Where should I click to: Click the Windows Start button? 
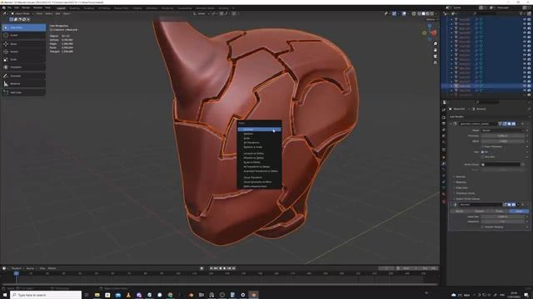point(5,295)
